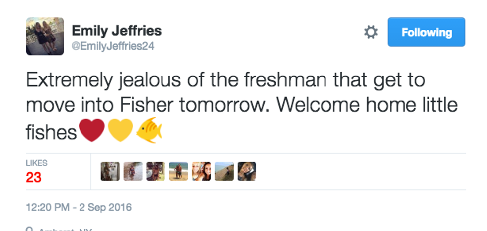This screenshot has width=487, height=231.
Task: Toggle the Following button
Action: click(x=426, y=33)
